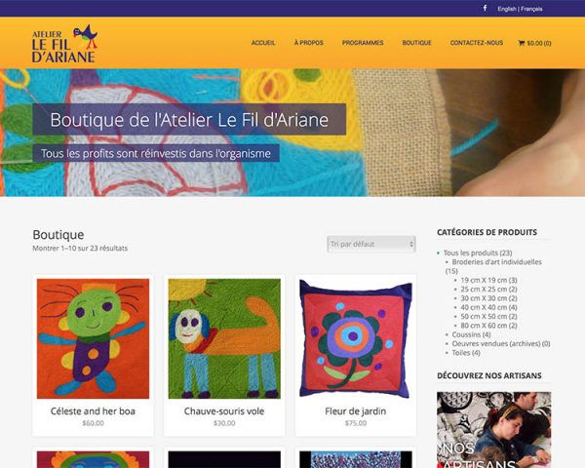Image resolution: width=585 pixels, height=468 pixels.
Task: Expand the Tri par défaut sorting dropdown
Action: 371,244
